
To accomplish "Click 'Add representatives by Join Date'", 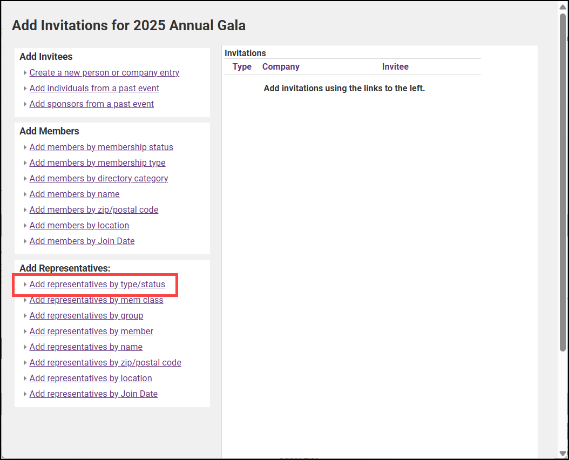I will pyautogui.click(x=93, y=394).
